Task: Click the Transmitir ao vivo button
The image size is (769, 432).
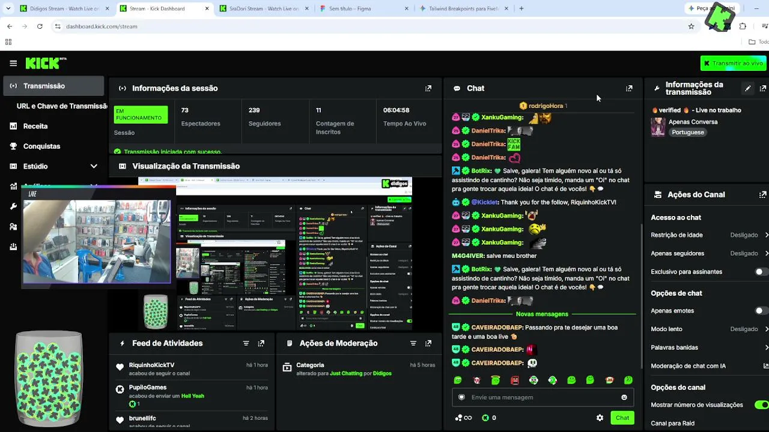Action: [733, 63]
